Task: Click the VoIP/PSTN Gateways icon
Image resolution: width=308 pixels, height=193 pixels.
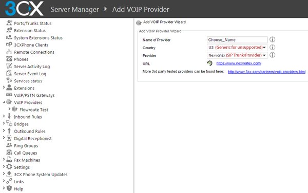Action: (9, 95)
